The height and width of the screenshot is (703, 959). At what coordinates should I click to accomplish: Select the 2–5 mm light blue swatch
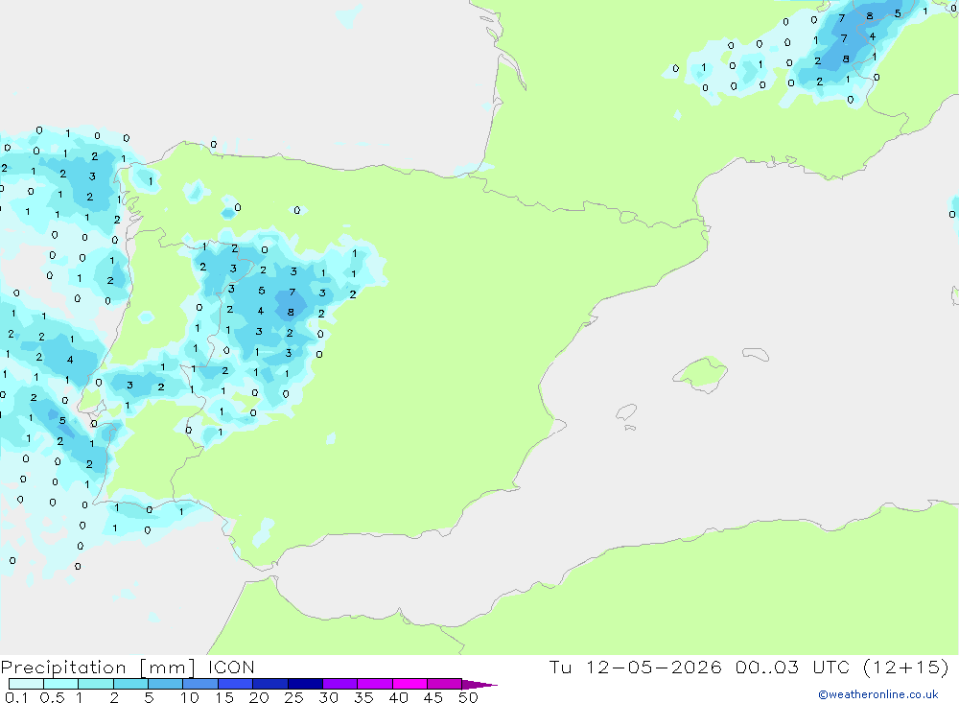pyautogui.click(x=130, y=684)
